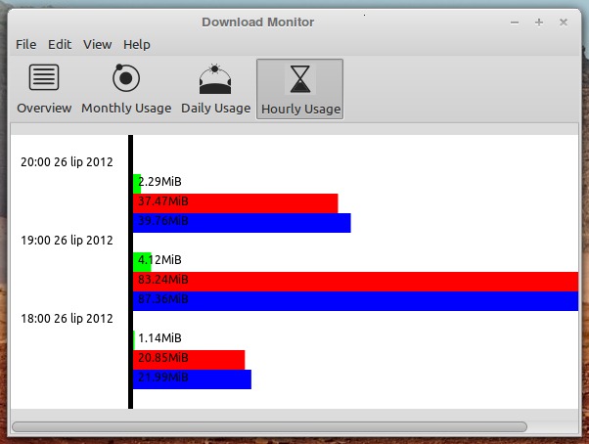Open the Help menu

tap(137, 44)
